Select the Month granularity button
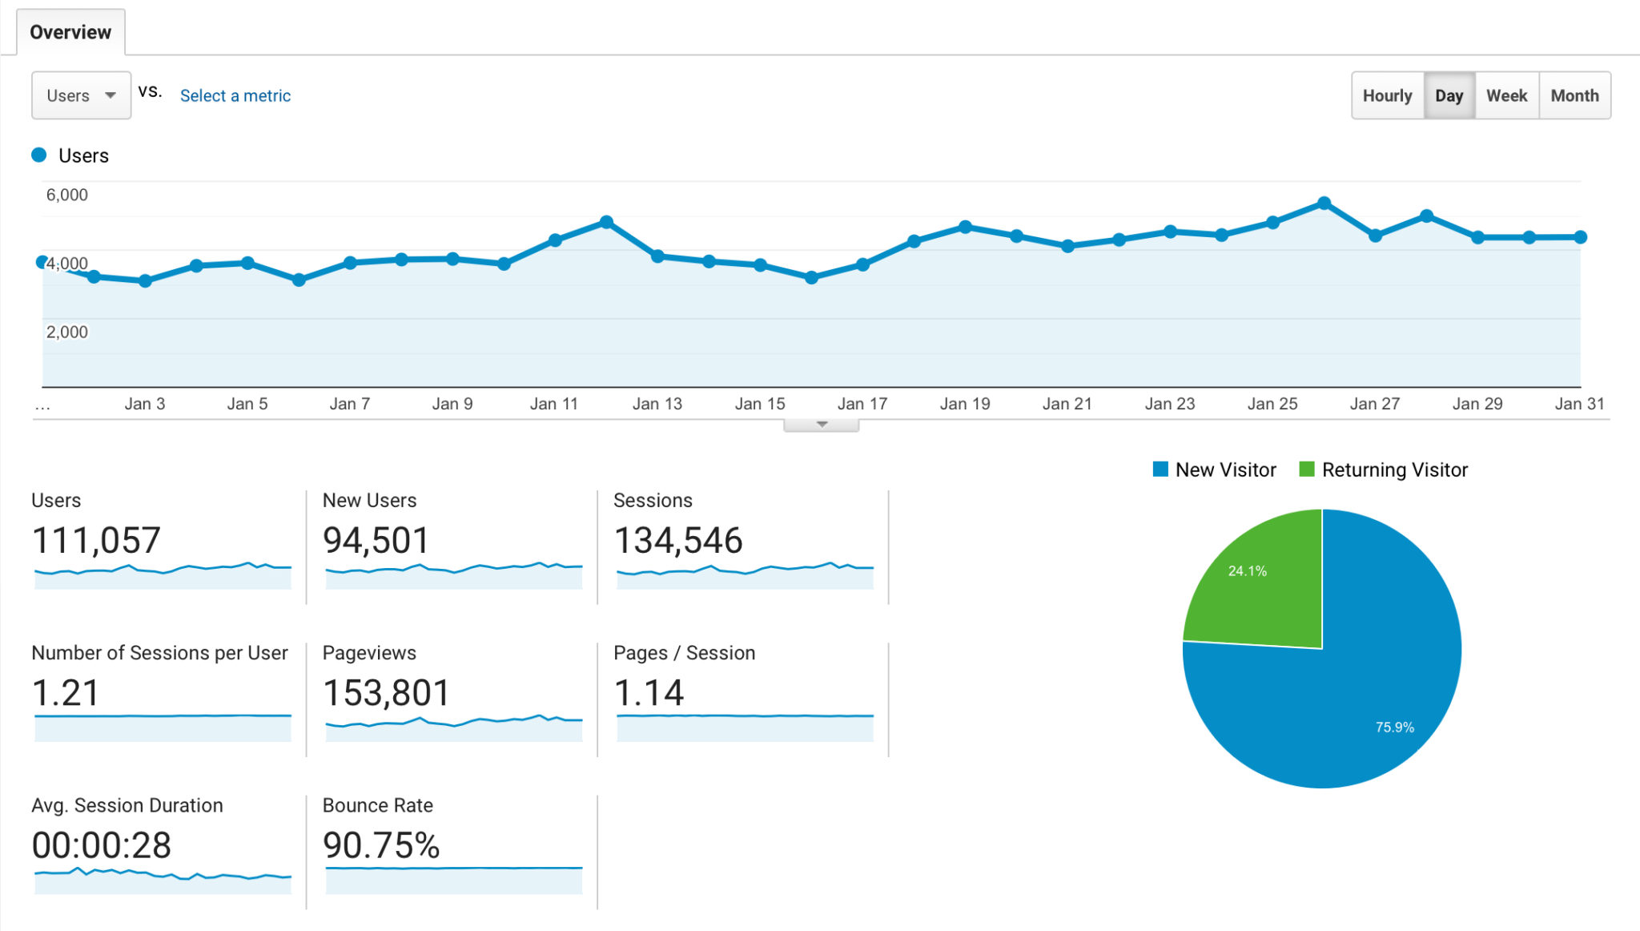 coord(1575,95)
